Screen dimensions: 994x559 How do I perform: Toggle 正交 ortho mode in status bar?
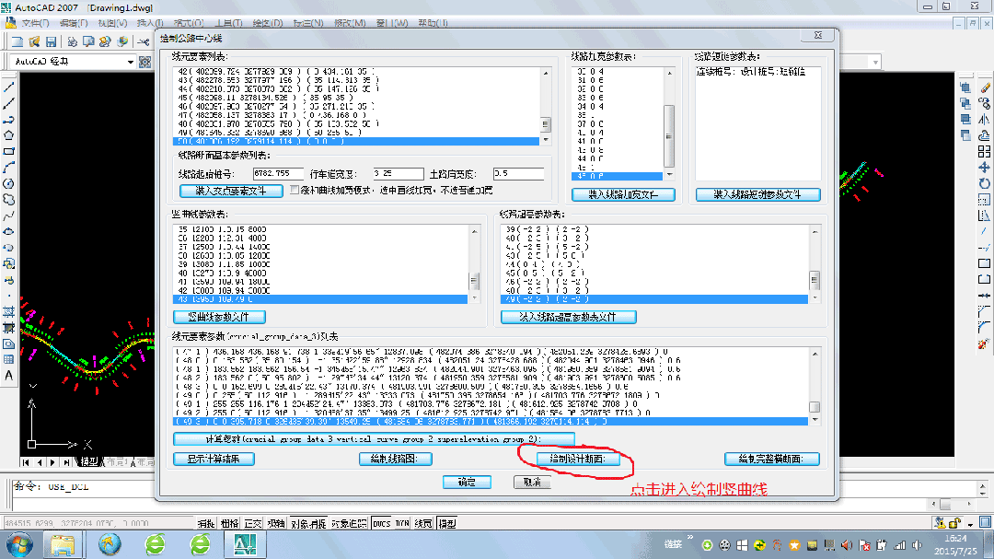pyautogui.click(x=253, y=523)
